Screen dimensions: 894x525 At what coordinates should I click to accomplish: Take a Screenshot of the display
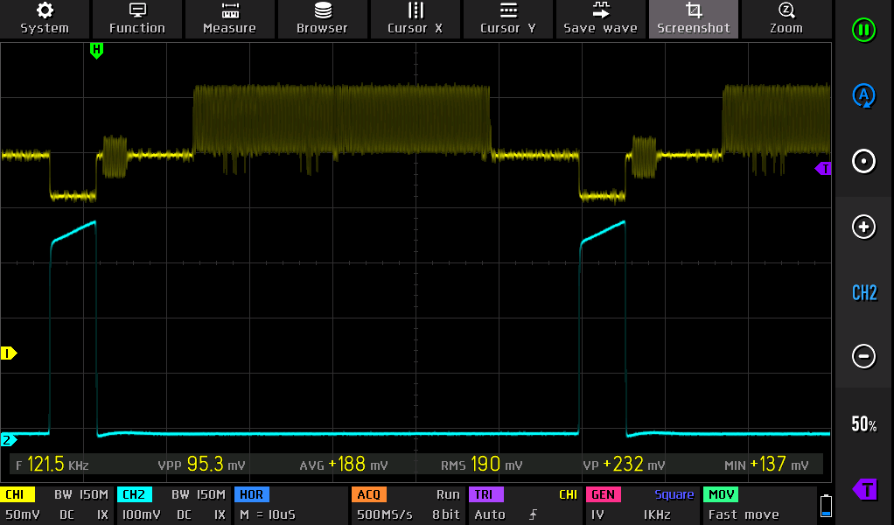point(693,18)
